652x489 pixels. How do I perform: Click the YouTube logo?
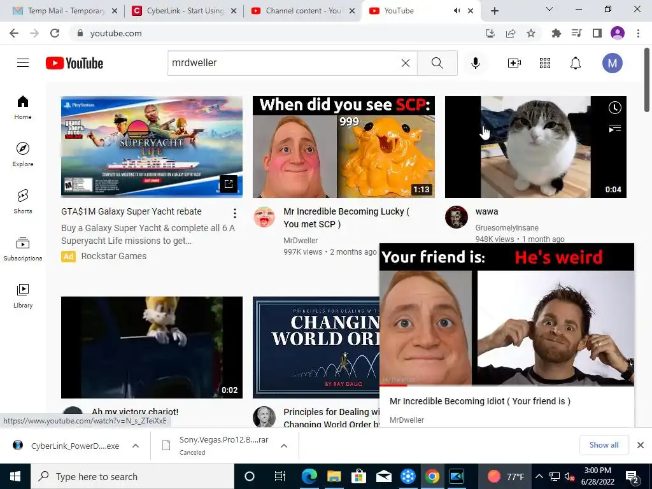tap(74, 63)
